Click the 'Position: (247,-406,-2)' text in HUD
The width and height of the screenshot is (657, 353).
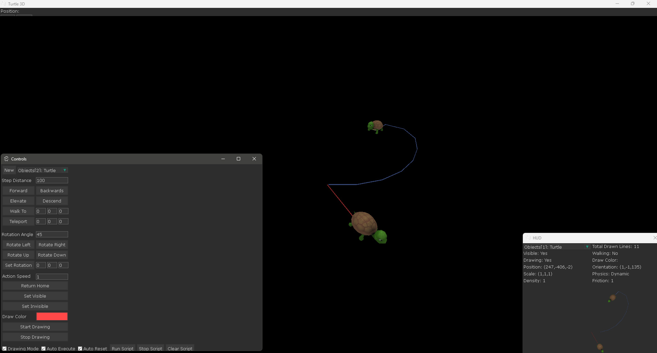click(x=548, y=267)
